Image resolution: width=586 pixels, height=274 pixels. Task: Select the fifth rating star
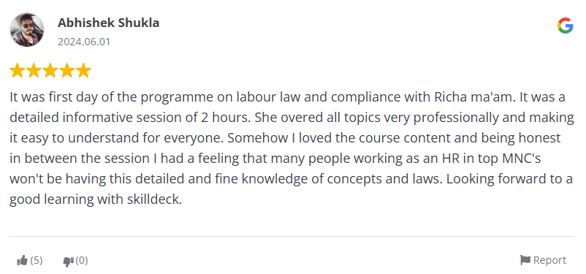tap(83, 70)
